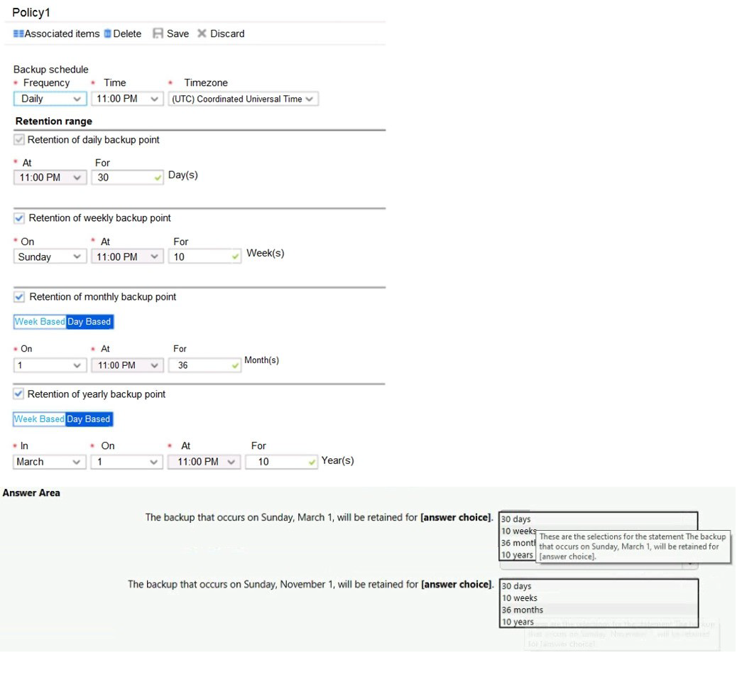Disable Retention of yearly backup point
The width and height of the screenshot is (737, 675).
pyautogui.click(x=19, y=394)
